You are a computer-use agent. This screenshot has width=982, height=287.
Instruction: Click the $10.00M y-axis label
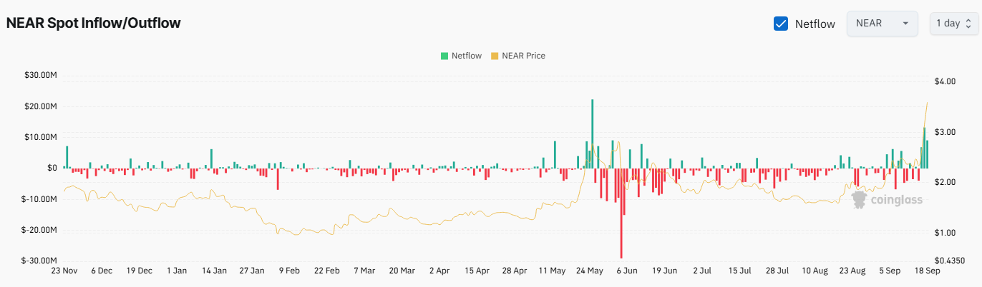point(42,137)
